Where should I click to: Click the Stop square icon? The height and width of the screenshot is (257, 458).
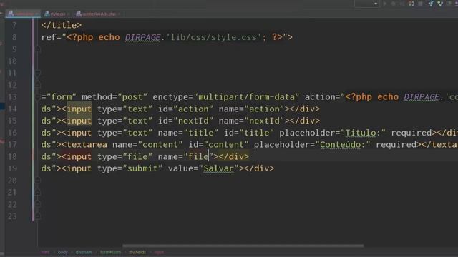[x=420, y=4]
